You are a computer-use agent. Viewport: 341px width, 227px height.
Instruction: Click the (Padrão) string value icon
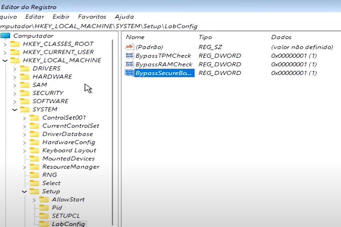tap(129, 47)
